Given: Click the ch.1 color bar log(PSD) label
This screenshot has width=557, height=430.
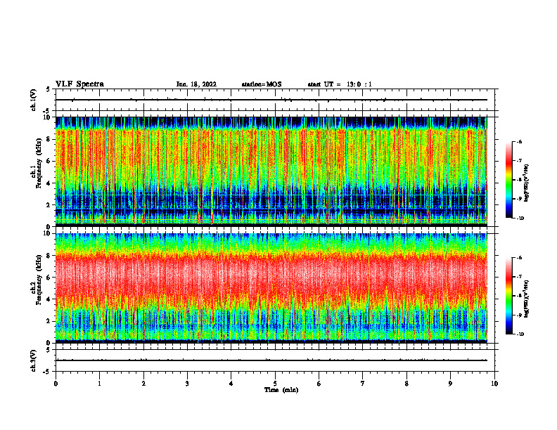Looking at the screenshot, I should pos(527,183).
